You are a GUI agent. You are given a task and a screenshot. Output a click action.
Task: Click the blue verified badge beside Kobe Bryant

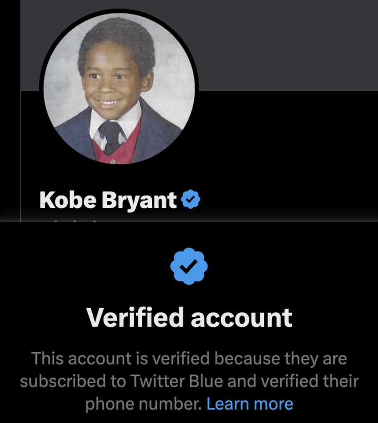(x=191, y=200)
